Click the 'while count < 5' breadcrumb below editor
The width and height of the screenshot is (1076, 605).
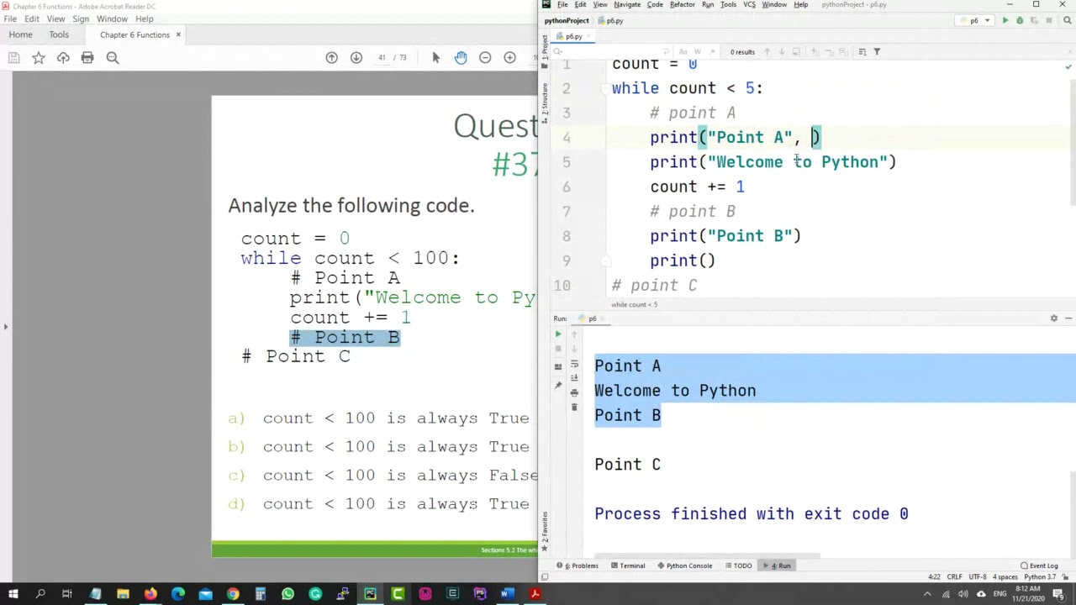coord(634,304)
